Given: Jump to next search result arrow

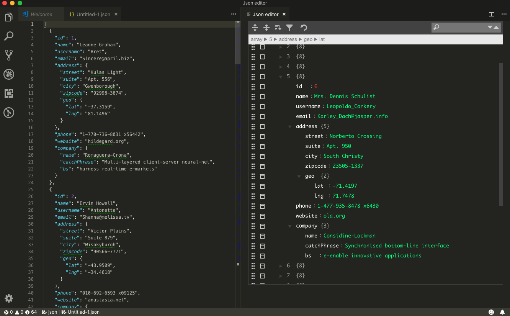Looking at the screenshot, I should pyautogui.click(x=490, y=27).
